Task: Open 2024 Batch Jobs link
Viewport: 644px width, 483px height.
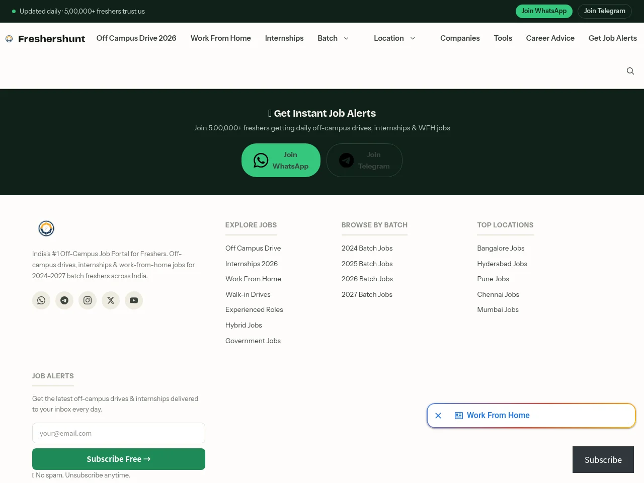Action: (367, 248)
